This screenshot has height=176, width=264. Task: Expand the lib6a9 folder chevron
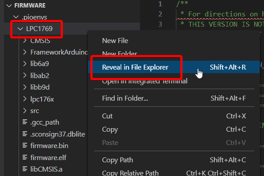(25, 64)
